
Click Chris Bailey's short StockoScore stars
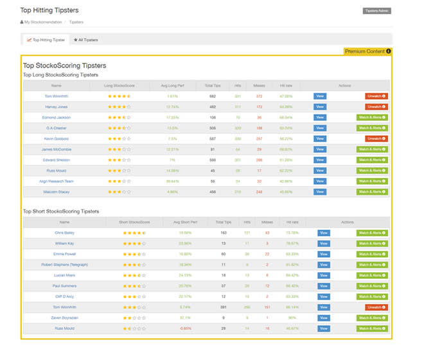tap(134, 233)
